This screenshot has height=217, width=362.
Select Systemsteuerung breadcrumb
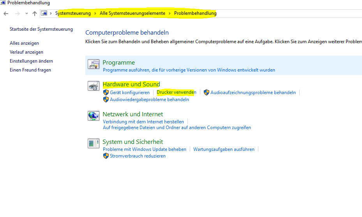pos(73,13)
